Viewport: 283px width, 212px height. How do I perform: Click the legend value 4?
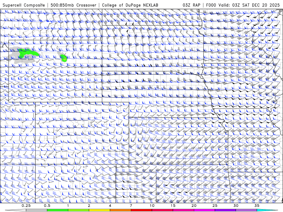click(110, 206)
